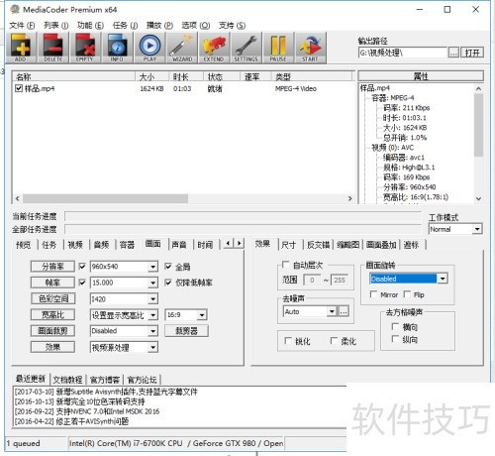The image size is (495, 456).
Task: Open the 画面裁剪 Disabled dropdown
Action: click(x=152, y=331)
